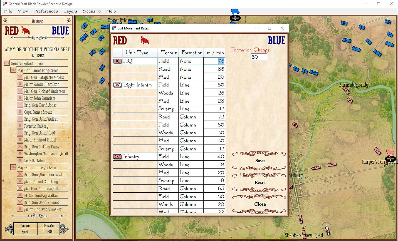Image resolution: width=398 pixels, height=241 pixels.
Task: Click the infantry icon beside Brig. Gen. John Walker
Action: click(x=20, y=119)
